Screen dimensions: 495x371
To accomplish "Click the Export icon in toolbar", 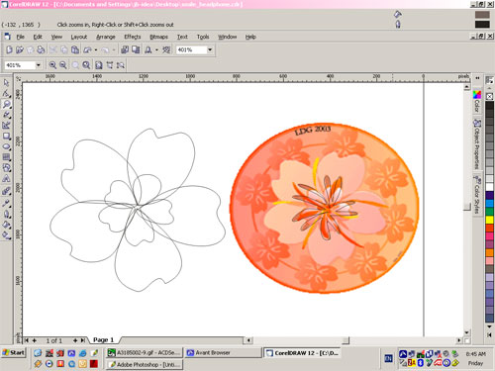I will 136,49.
